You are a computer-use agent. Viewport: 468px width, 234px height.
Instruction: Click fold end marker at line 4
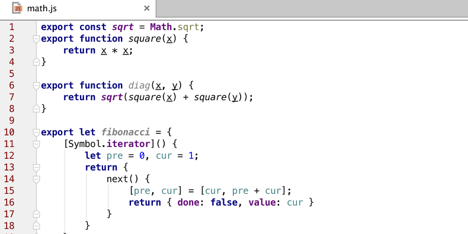click(x=36, y=62)
